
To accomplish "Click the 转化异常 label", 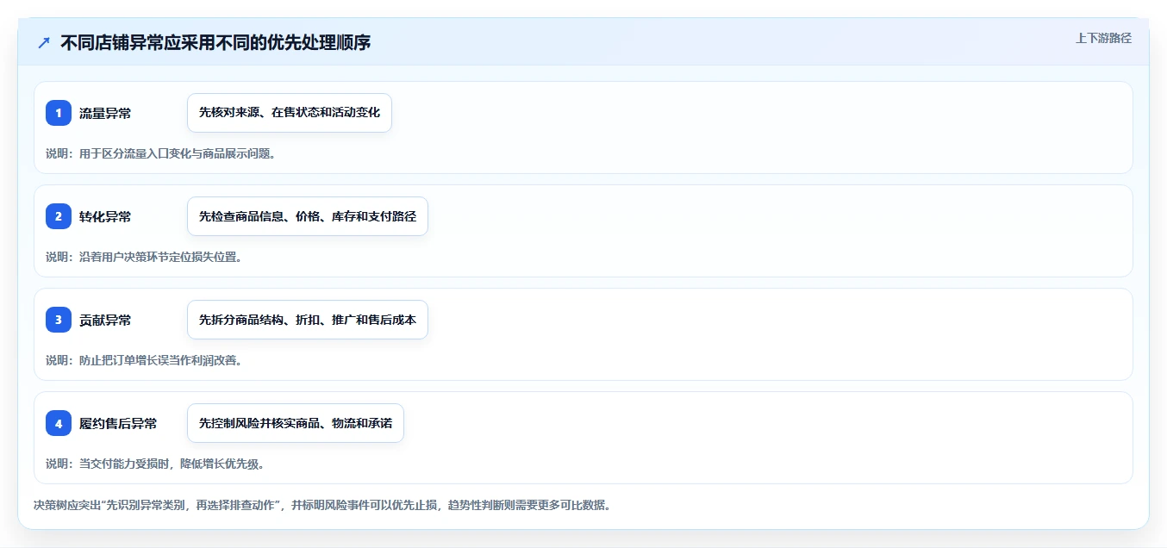I will click(105, 216).
